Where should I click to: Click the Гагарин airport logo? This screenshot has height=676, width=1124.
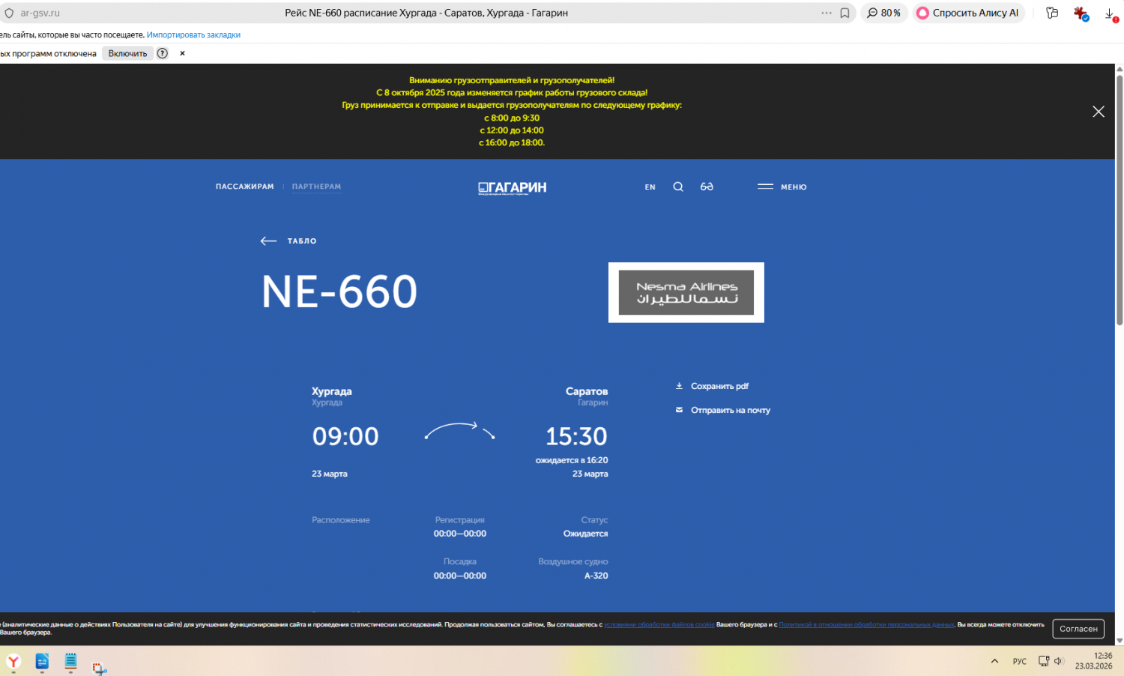pos(513,188)
